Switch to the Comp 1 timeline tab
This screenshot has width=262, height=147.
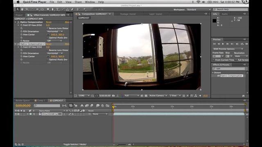[40, 100]
